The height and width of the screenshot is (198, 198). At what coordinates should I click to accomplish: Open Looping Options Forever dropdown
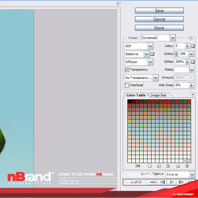click(x=192, y=174)
